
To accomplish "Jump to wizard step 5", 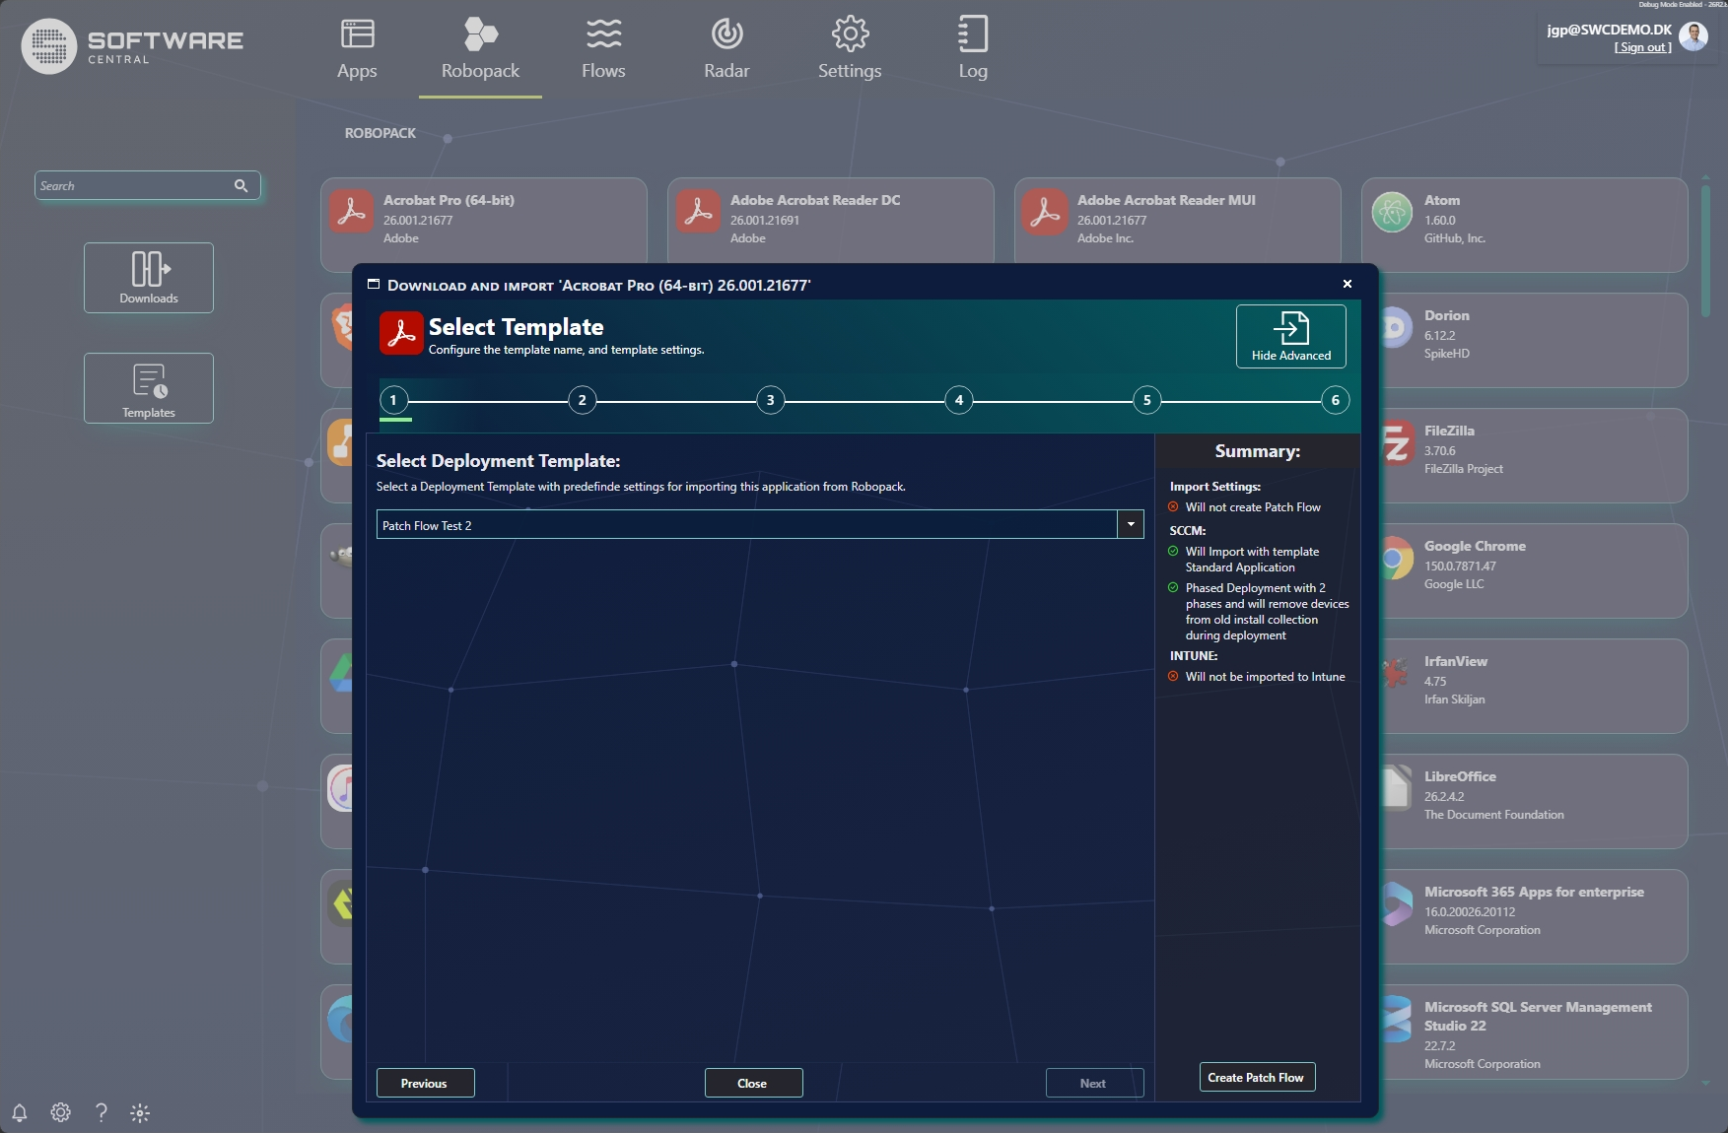I will point(1147,400).
